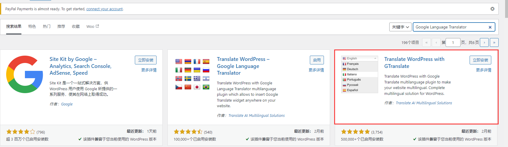Screen dimensions: 508x147
Task: Activate Google Language Translator with 启用
Action: [317, 60]
